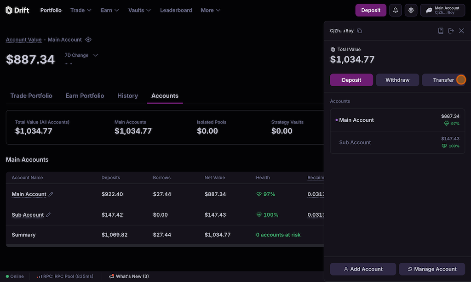Toggle account value visibility eye icon
471x282 pixels.
coord(88,40)
